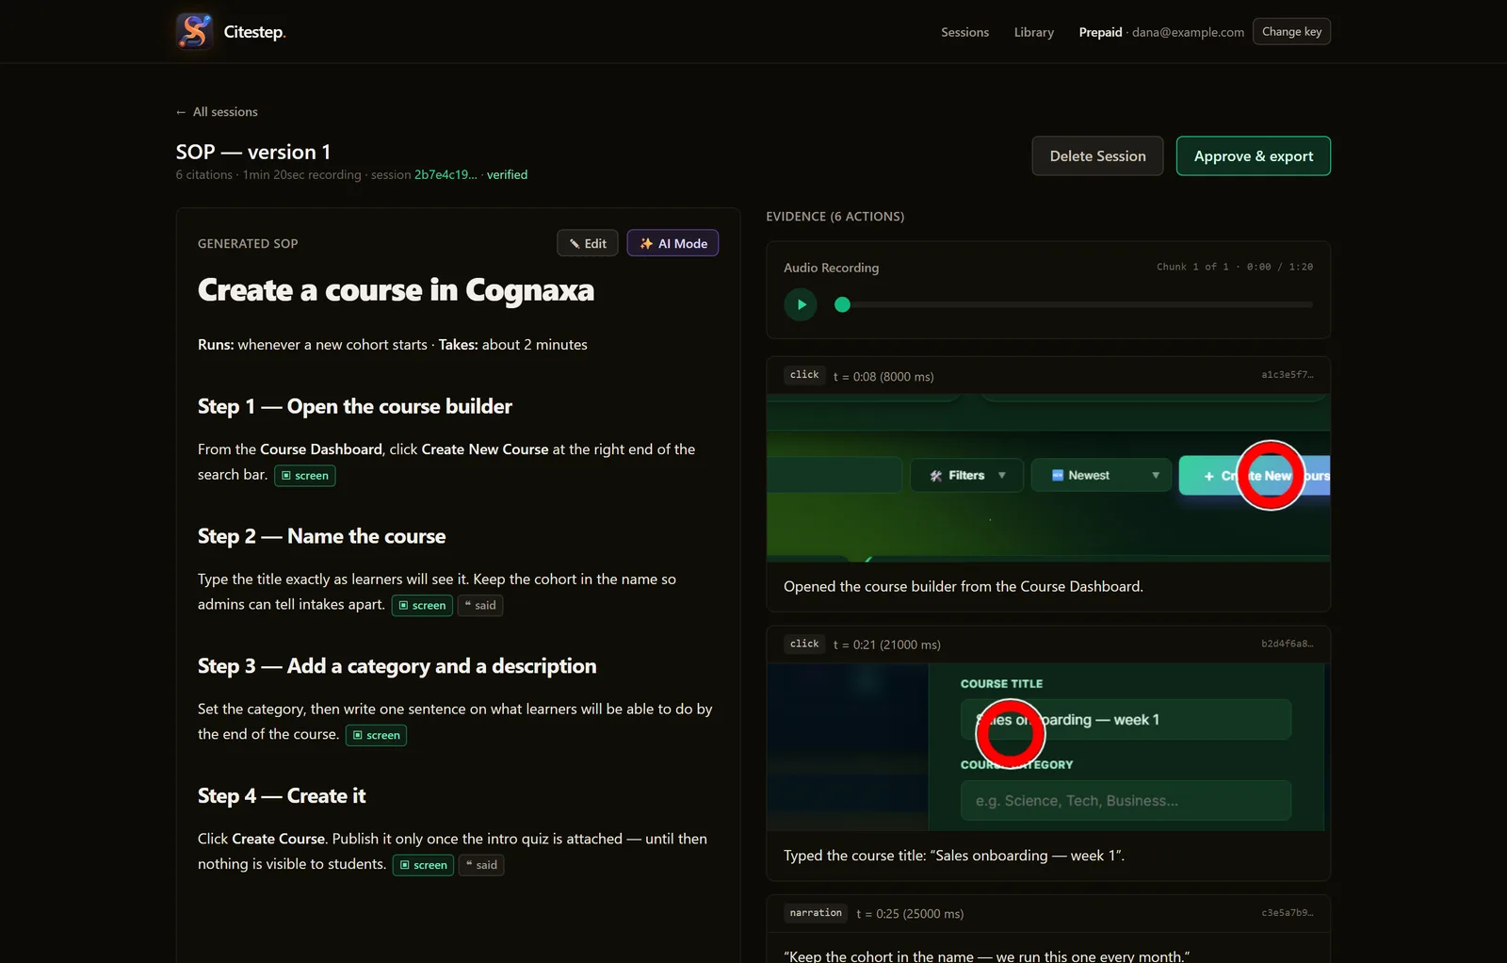
Task: Click the screen citation in Step 4
Action: 423,865
